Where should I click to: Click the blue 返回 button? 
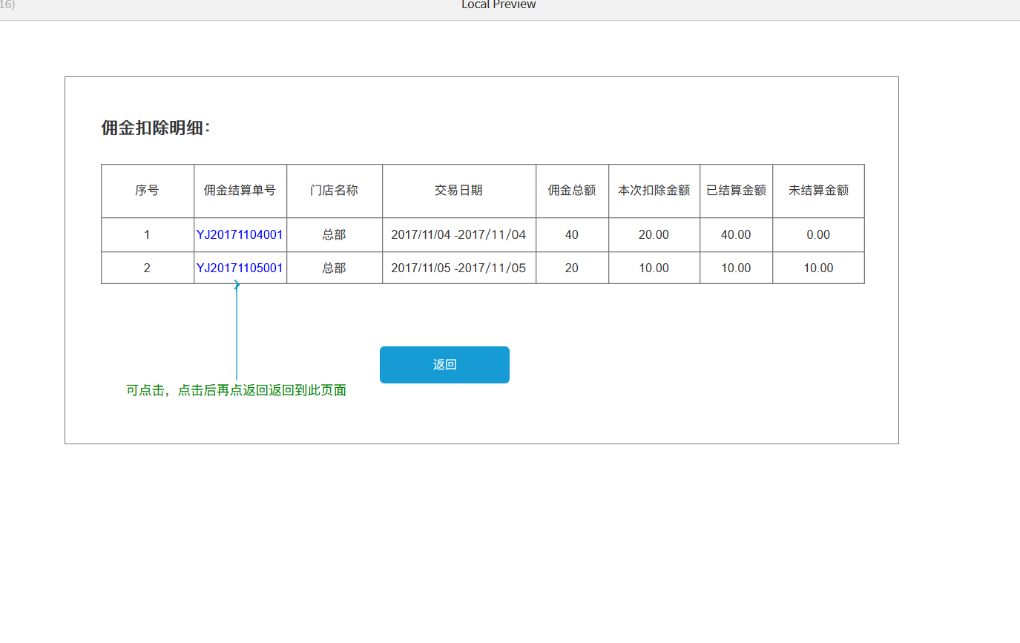pyautogui.click(x=444, y=365)
